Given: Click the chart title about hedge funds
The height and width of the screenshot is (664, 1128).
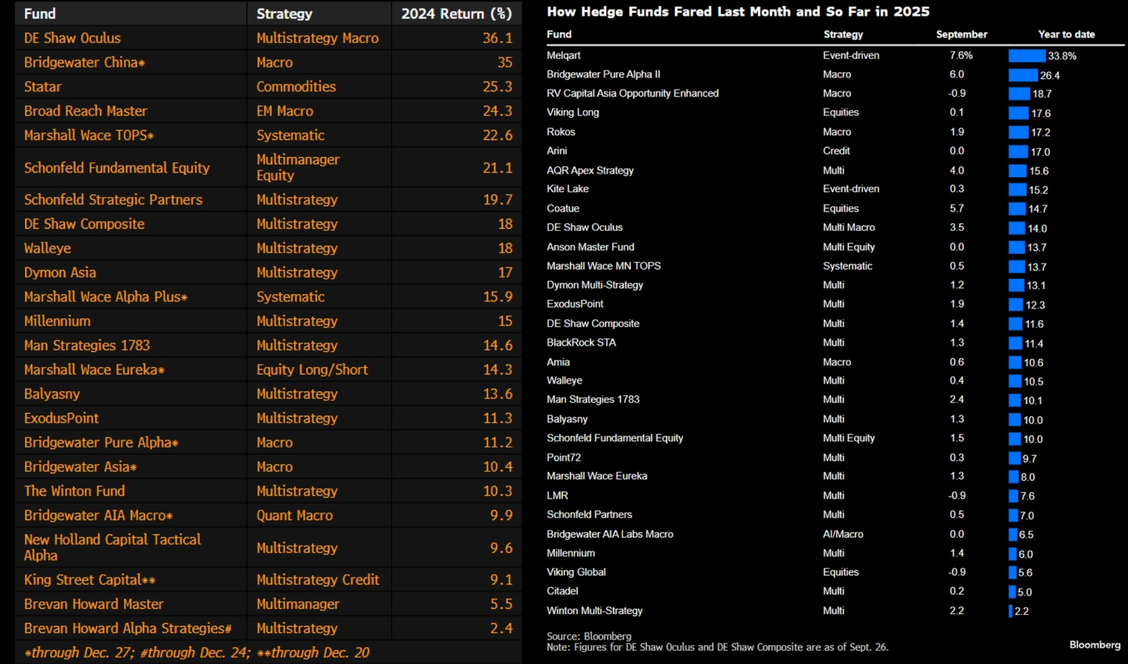Looking at the screenshot, I should click(737, 12).
